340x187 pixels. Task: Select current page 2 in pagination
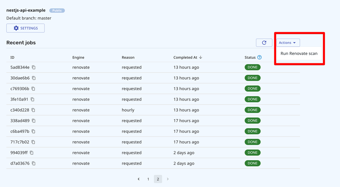(x=158, y=179)
